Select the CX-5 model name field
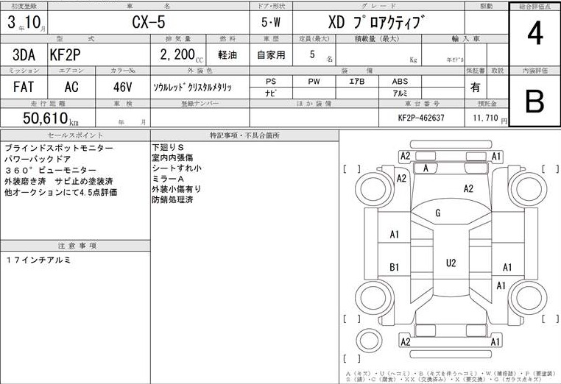This screenshot has height=384, width=561. [x=149, y=22]
